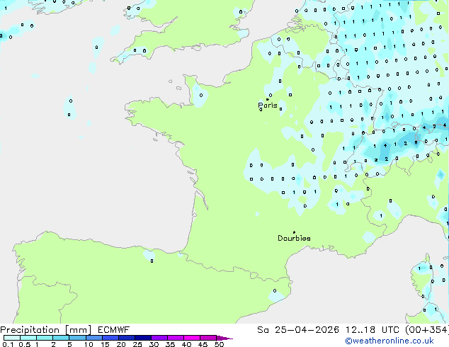Click the black dot marking Paris

point(268,99)
